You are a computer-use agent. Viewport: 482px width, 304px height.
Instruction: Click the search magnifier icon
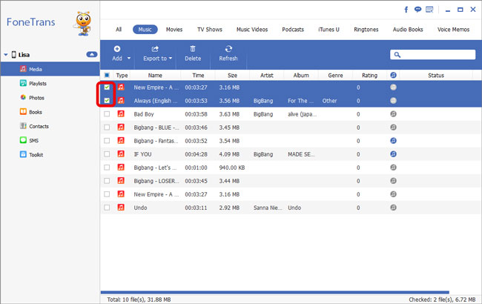pyautogui.click(x=397, y=55)
